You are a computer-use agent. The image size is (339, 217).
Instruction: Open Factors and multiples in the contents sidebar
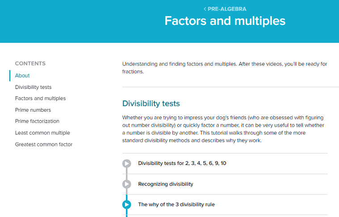pyautogui.click(x=40, y=98)
